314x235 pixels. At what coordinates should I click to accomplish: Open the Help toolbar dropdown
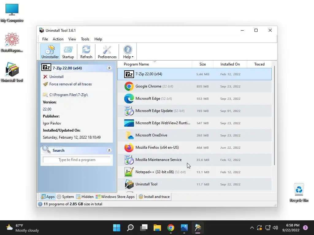point(128,52)
